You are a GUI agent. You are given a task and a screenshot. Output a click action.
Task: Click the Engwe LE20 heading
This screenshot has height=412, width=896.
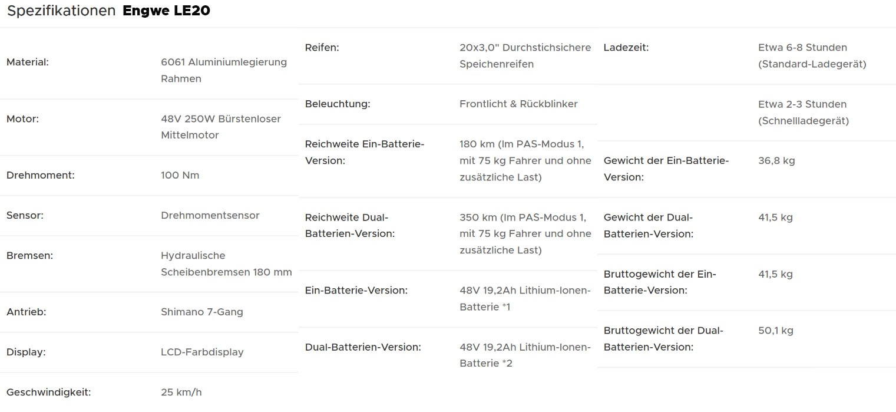point(166,11)
